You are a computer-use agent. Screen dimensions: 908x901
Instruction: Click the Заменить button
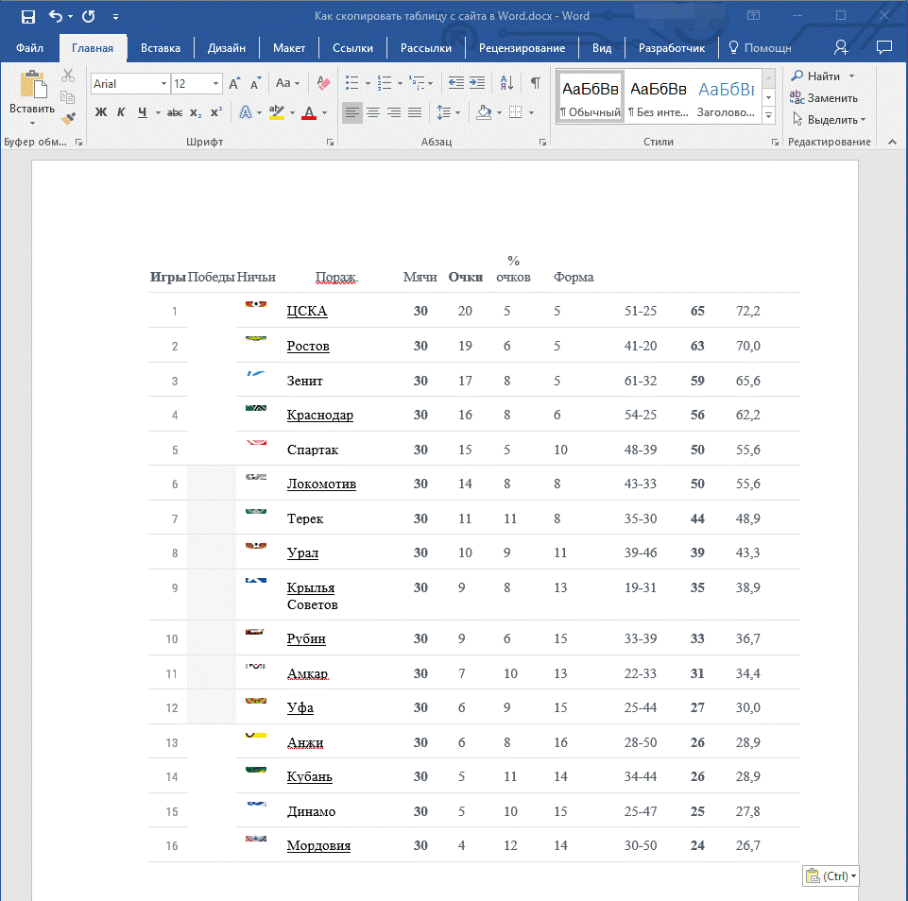pyautogui.click(x=824, y=98)
